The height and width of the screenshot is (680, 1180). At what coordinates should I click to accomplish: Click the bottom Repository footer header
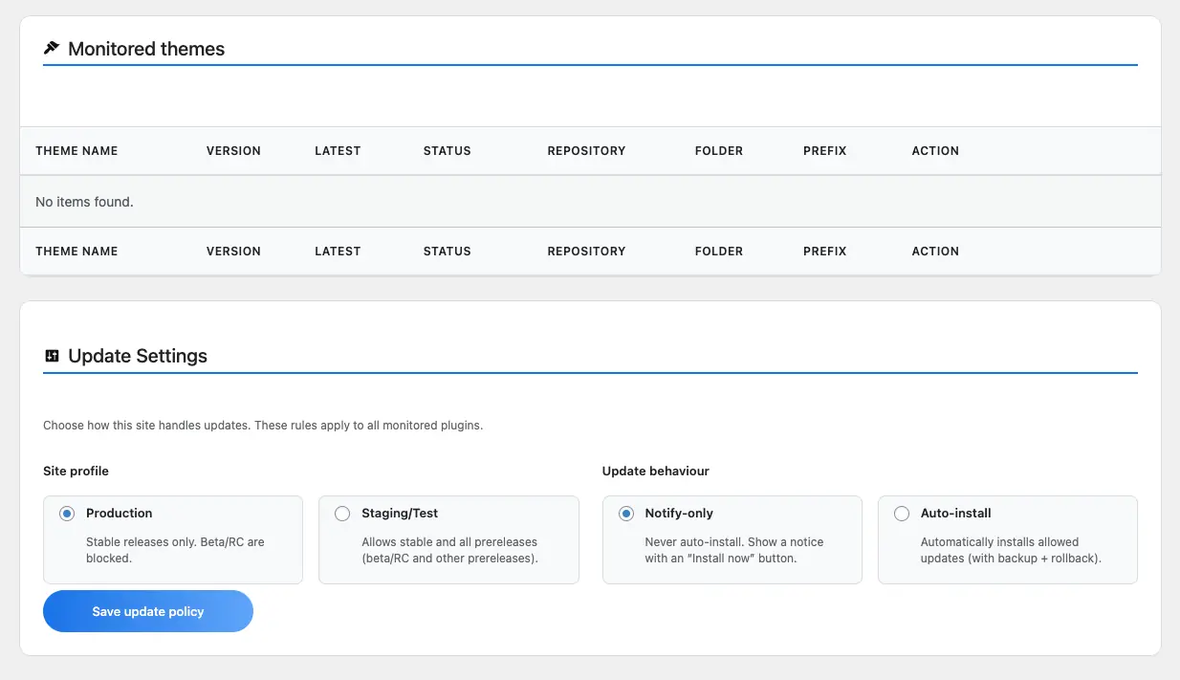click(x=586, y=252)
